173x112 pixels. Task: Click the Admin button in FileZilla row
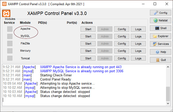105,44
